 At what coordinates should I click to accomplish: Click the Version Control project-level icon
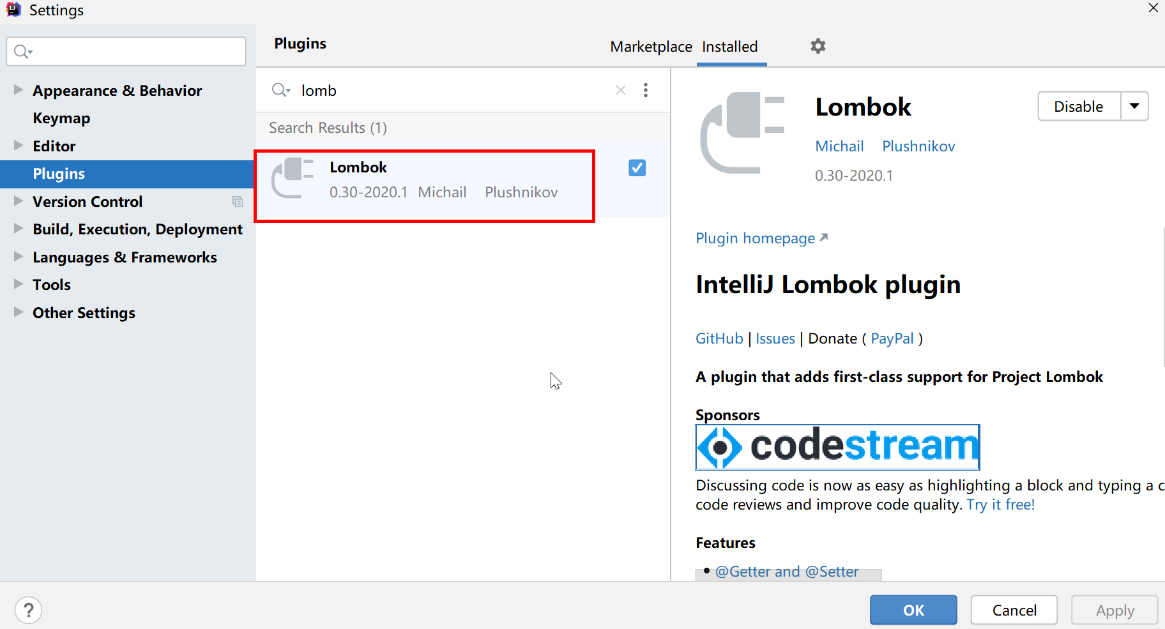point(238,202)
